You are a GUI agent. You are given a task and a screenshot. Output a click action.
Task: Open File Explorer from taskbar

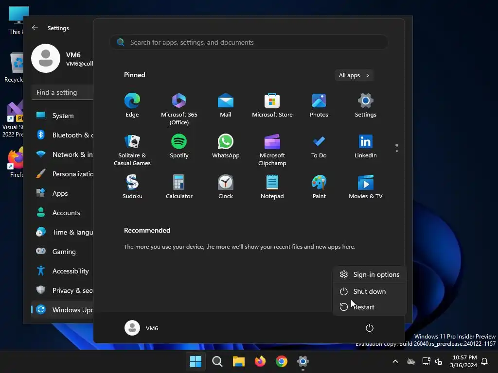238,361
